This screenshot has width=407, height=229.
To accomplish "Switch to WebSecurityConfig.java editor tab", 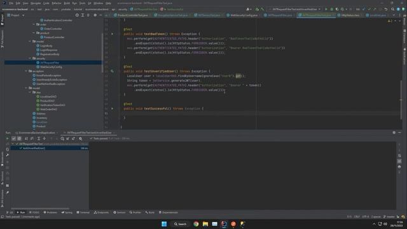I will click(x=244, y=15).
